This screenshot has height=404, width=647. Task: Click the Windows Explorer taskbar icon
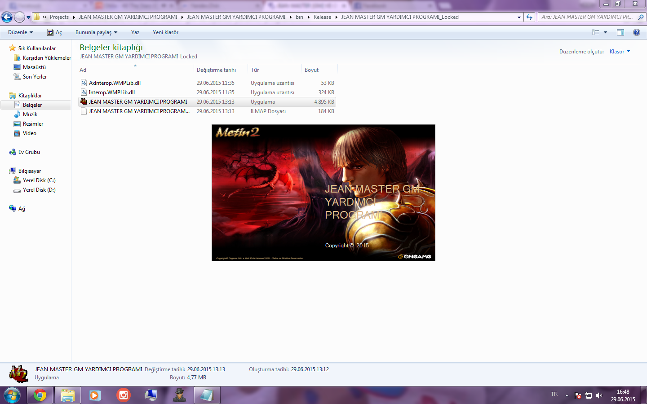coord(68,395)
